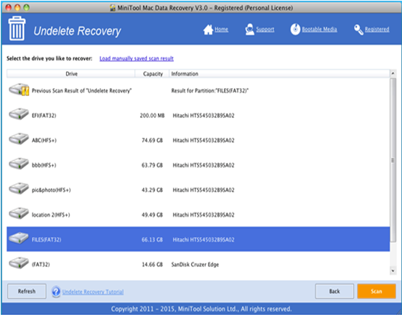Close the window with red button
The height and width of the screenshot is (315, 402).
tap(9, 8)
